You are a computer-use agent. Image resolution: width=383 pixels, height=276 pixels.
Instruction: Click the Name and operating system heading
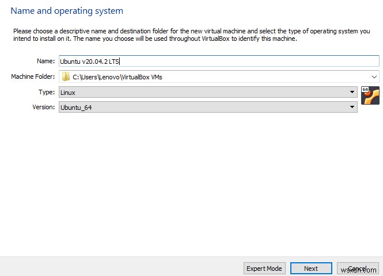(67, 11)
